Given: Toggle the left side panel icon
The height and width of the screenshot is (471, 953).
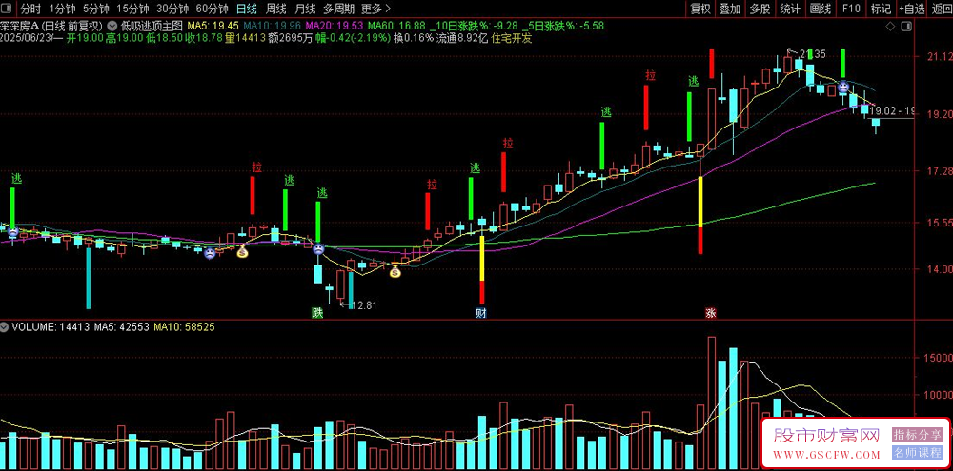Looking at the screenshot, I should [x=9, y=9].
